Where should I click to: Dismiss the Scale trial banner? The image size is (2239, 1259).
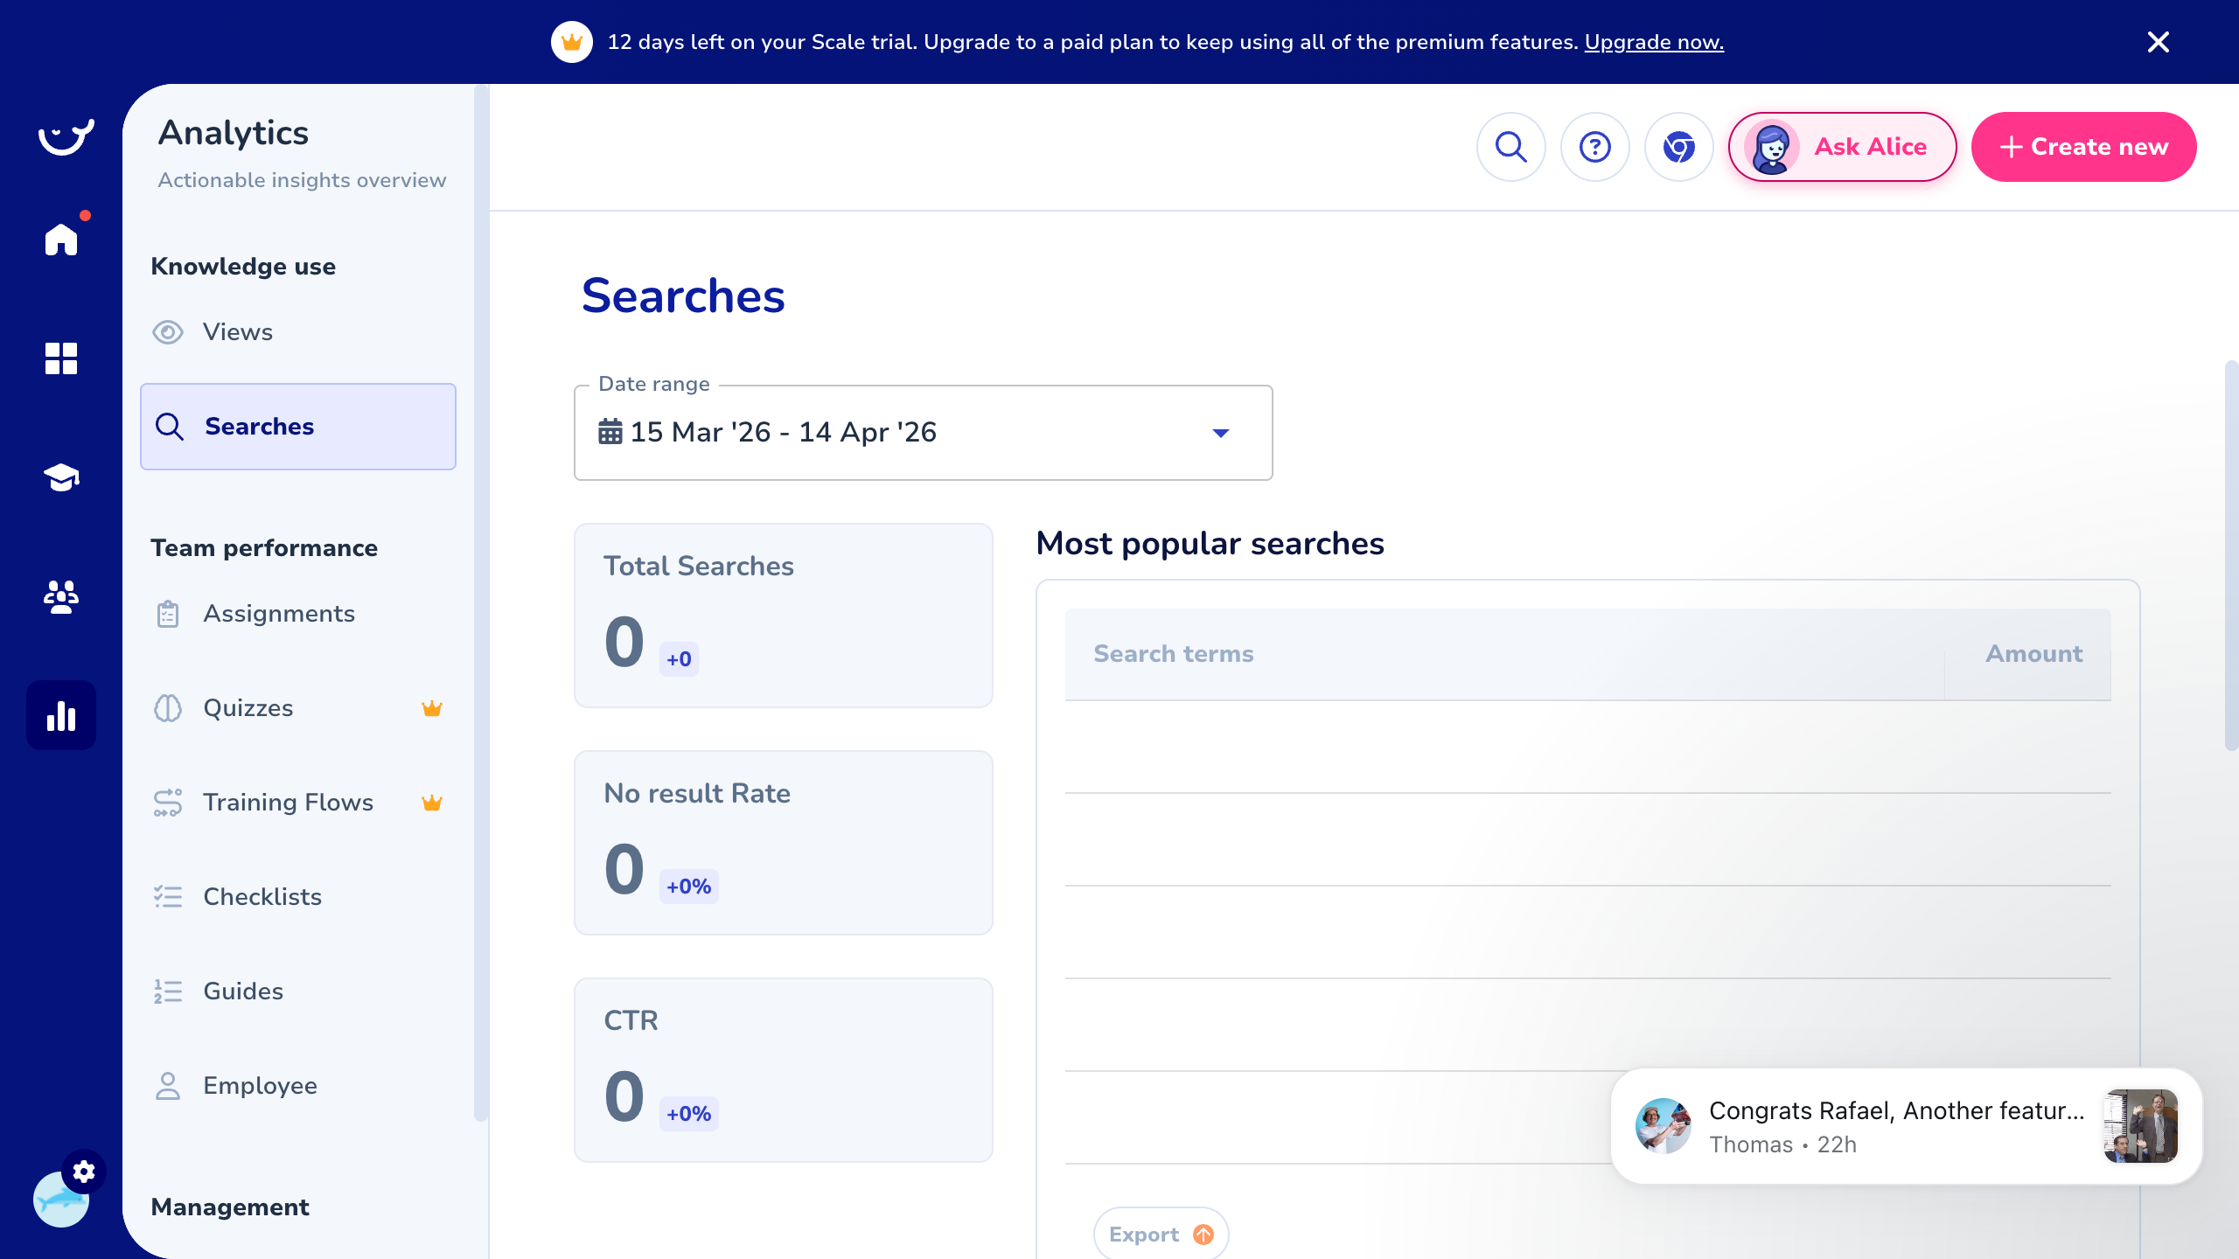coord(2158,41)
